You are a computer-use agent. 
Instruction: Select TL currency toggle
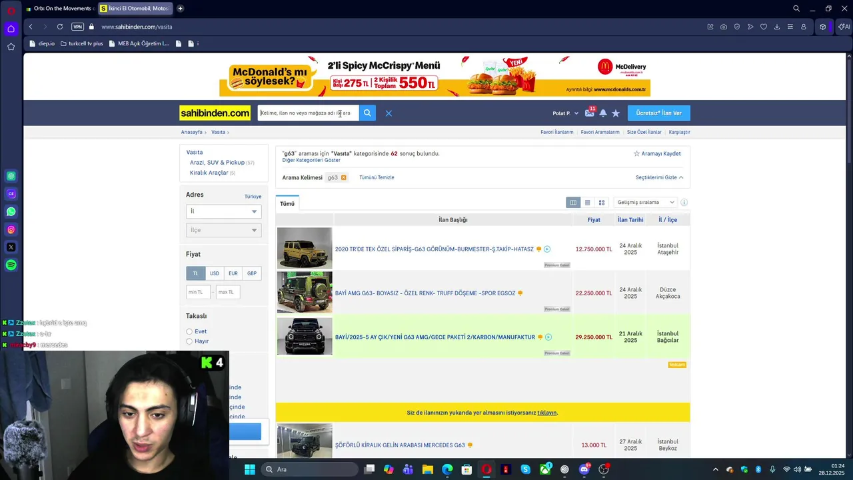[196, 273]
